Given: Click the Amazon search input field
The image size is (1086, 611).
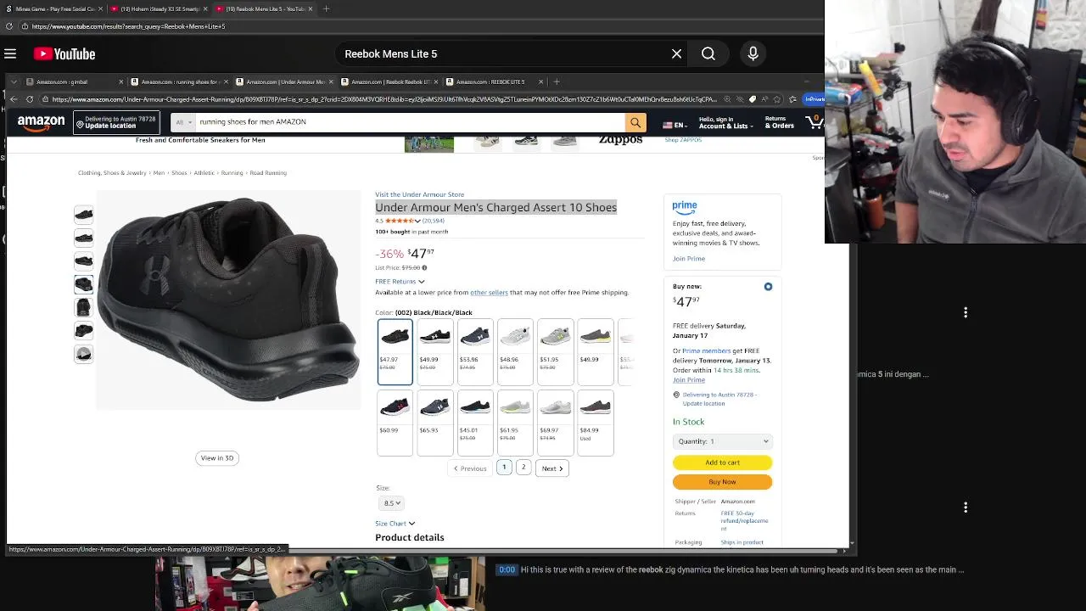Looking at the screenshot, I should pos(409,122).
